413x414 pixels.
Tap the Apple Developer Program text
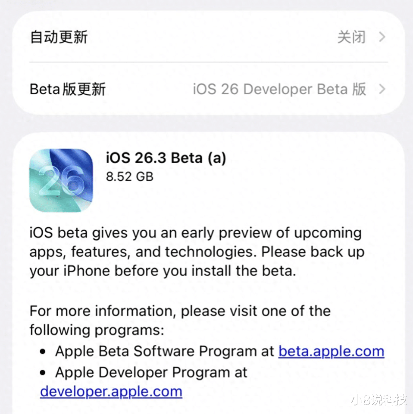151,372
